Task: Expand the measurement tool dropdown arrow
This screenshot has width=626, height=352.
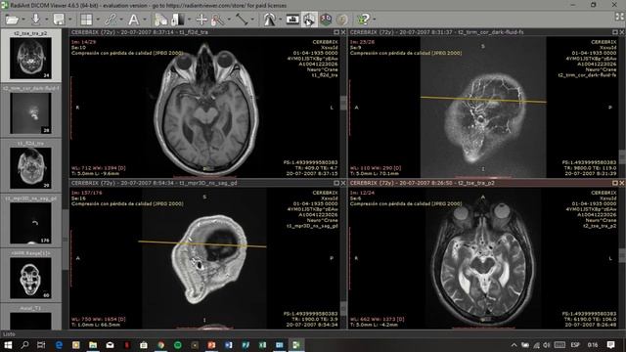Action: coord(252,20)
